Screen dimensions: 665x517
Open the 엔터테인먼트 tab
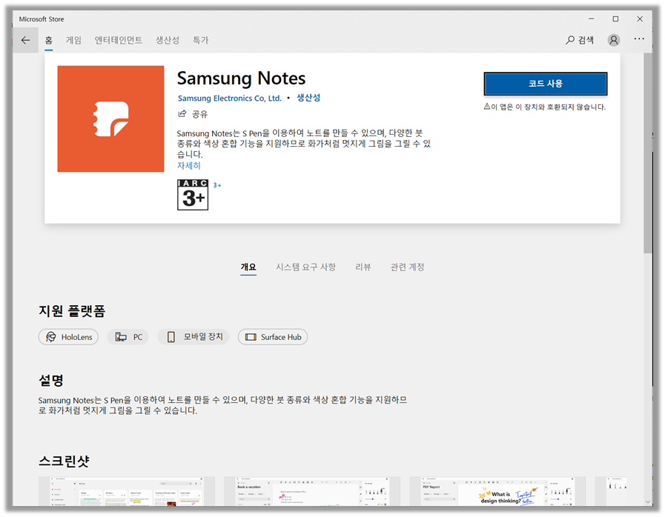pyautogui.click(x=119, y=40)
